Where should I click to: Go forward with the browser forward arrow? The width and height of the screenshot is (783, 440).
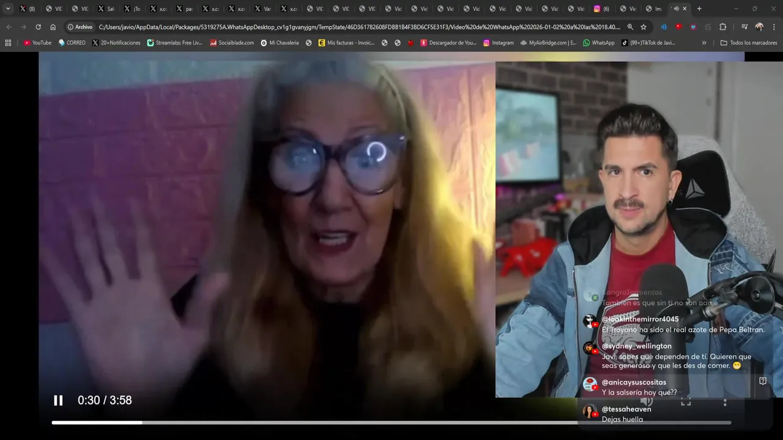23,27
